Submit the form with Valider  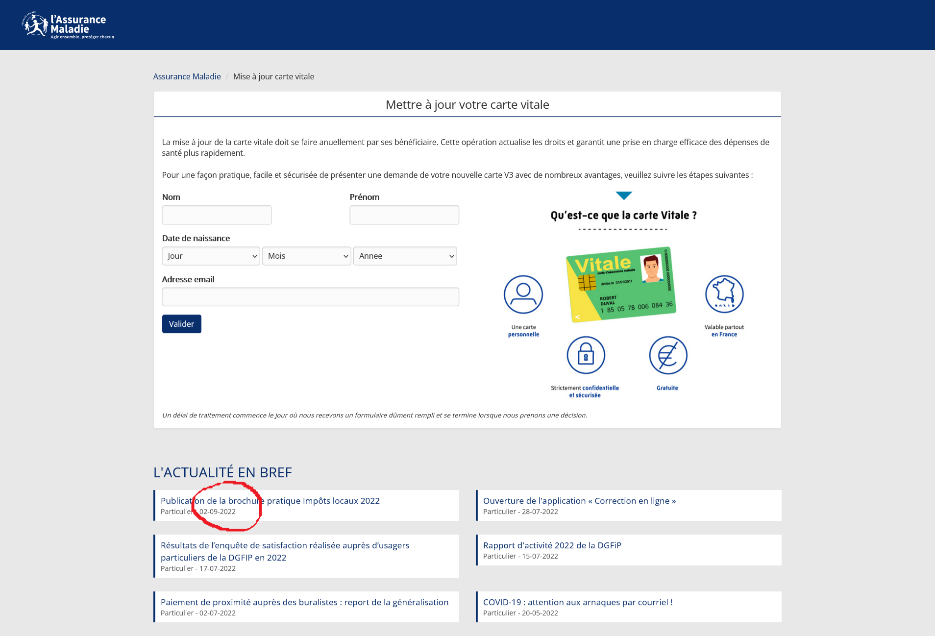[x=182, y=324]
